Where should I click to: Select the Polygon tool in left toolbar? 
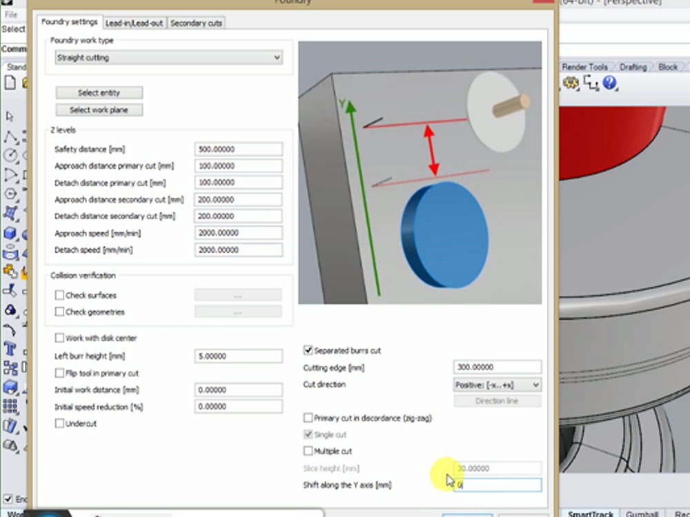[10, 194]
